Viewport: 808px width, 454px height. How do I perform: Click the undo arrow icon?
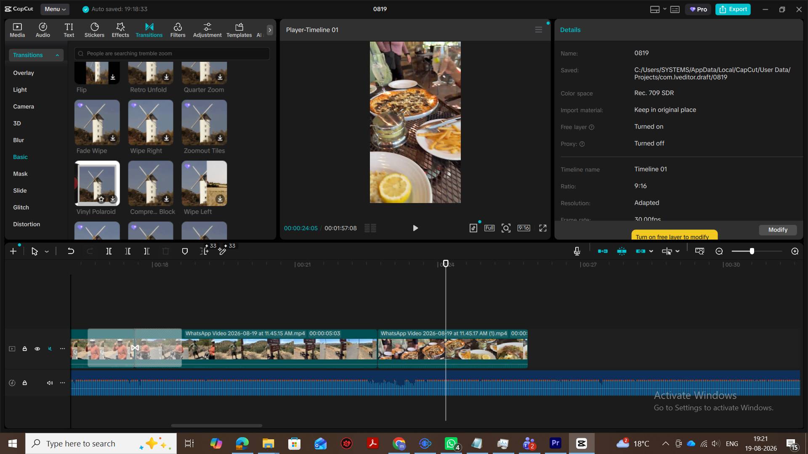click(71, 251)
